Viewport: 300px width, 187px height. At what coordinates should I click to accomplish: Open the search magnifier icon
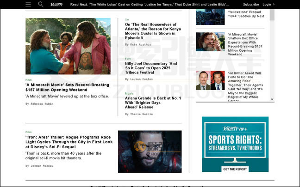41,4
